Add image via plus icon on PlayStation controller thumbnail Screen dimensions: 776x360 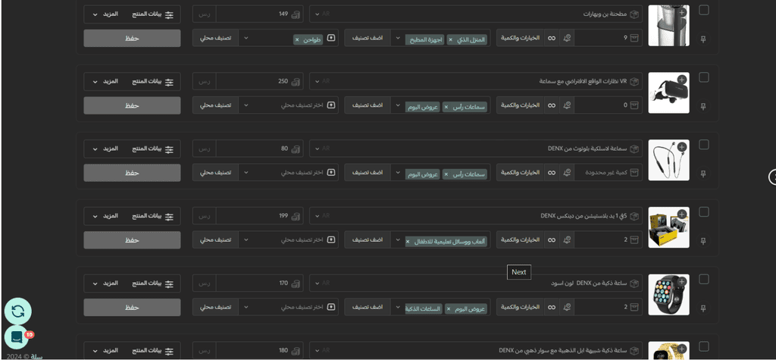[x=682, y=214]
